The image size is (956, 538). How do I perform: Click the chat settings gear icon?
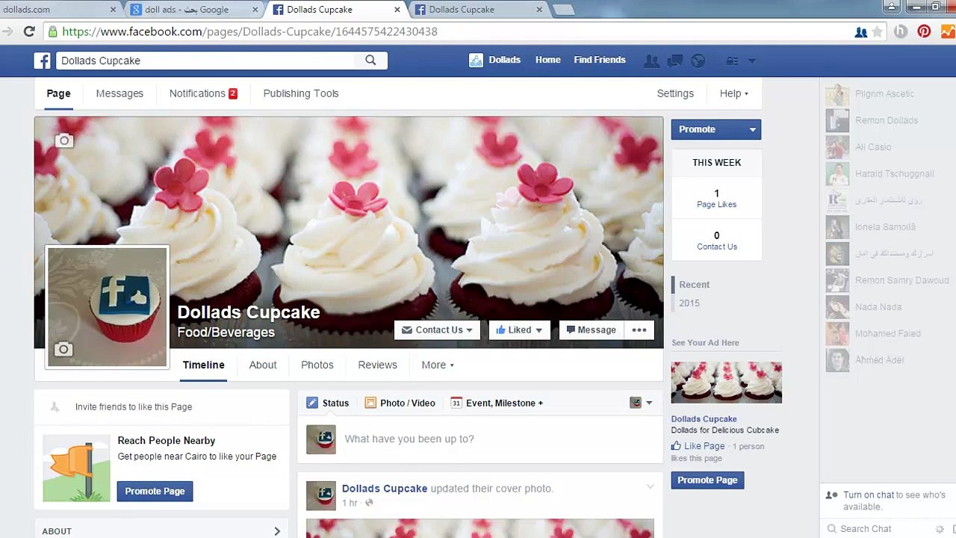pyautogui.click(x=940, y=529)
